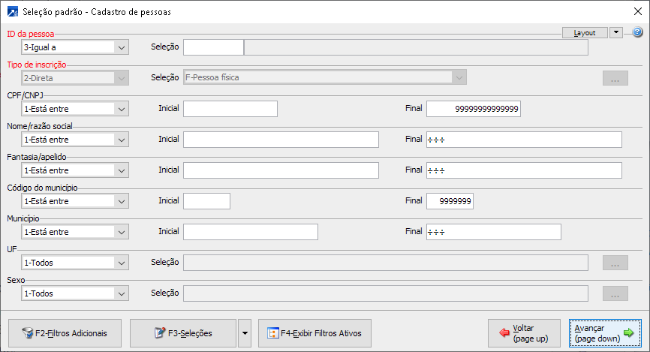Advance with Avançar green arrow
The image size is (650, 352).
(603, 332)
